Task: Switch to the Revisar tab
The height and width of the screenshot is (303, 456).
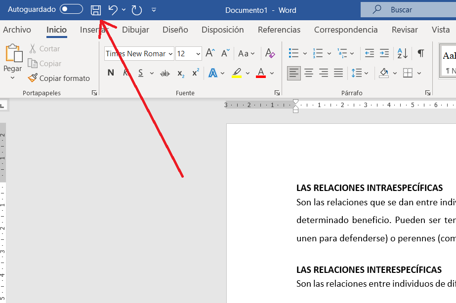Action: pyautogui.click(x=405, y=30)
